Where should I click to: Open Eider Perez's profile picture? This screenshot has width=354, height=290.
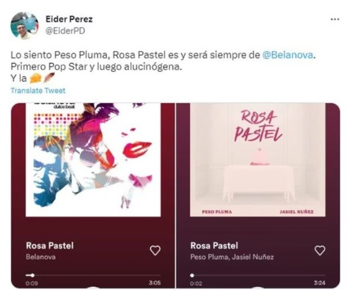(24, 25)
